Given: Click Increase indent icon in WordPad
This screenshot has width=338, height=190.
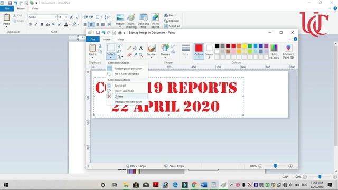Looking at the screenshot, I should pyautogui.click(x=91, y=17).
